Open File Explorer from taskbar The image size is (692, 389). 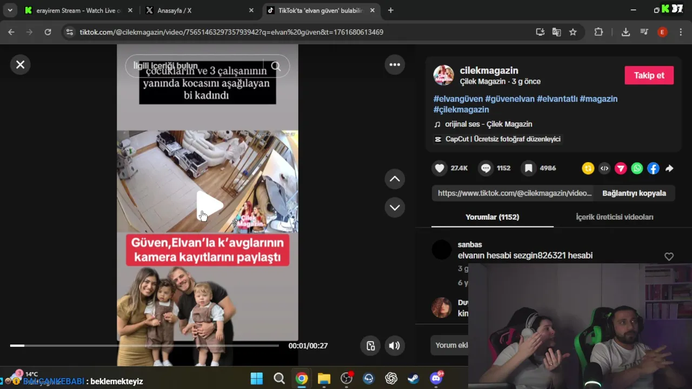click(x=324, y=378)
